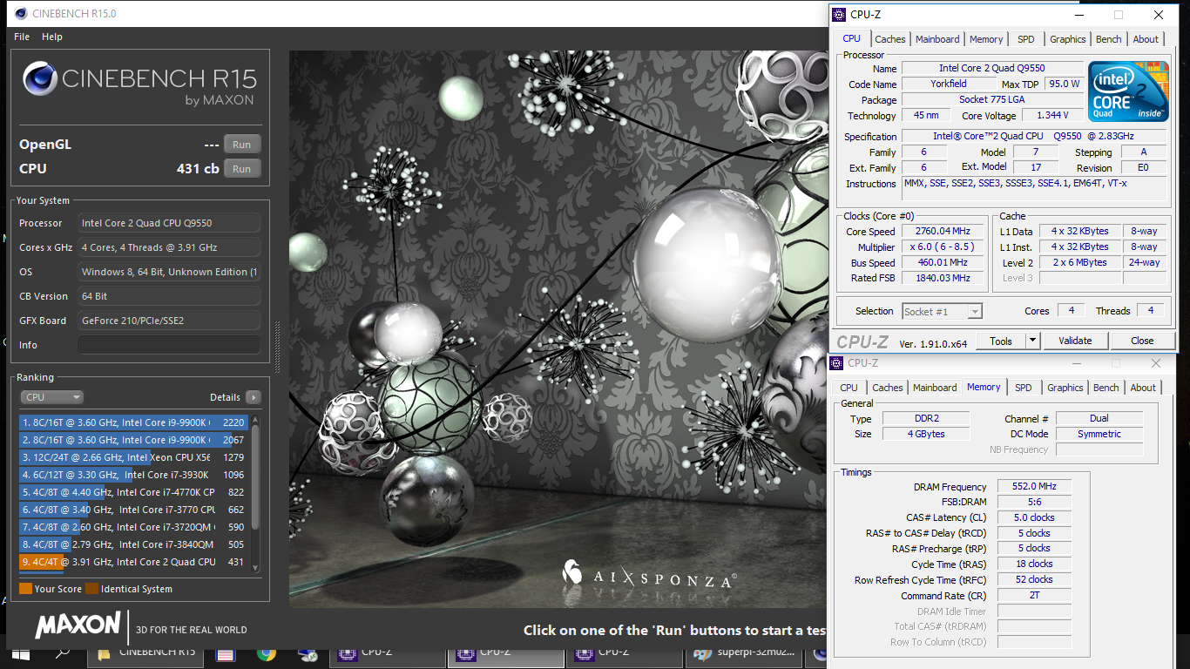Open SPD tab in top CPU-Z window
Viewport: 1190px width, 669px height.
tap(1026, 39)
